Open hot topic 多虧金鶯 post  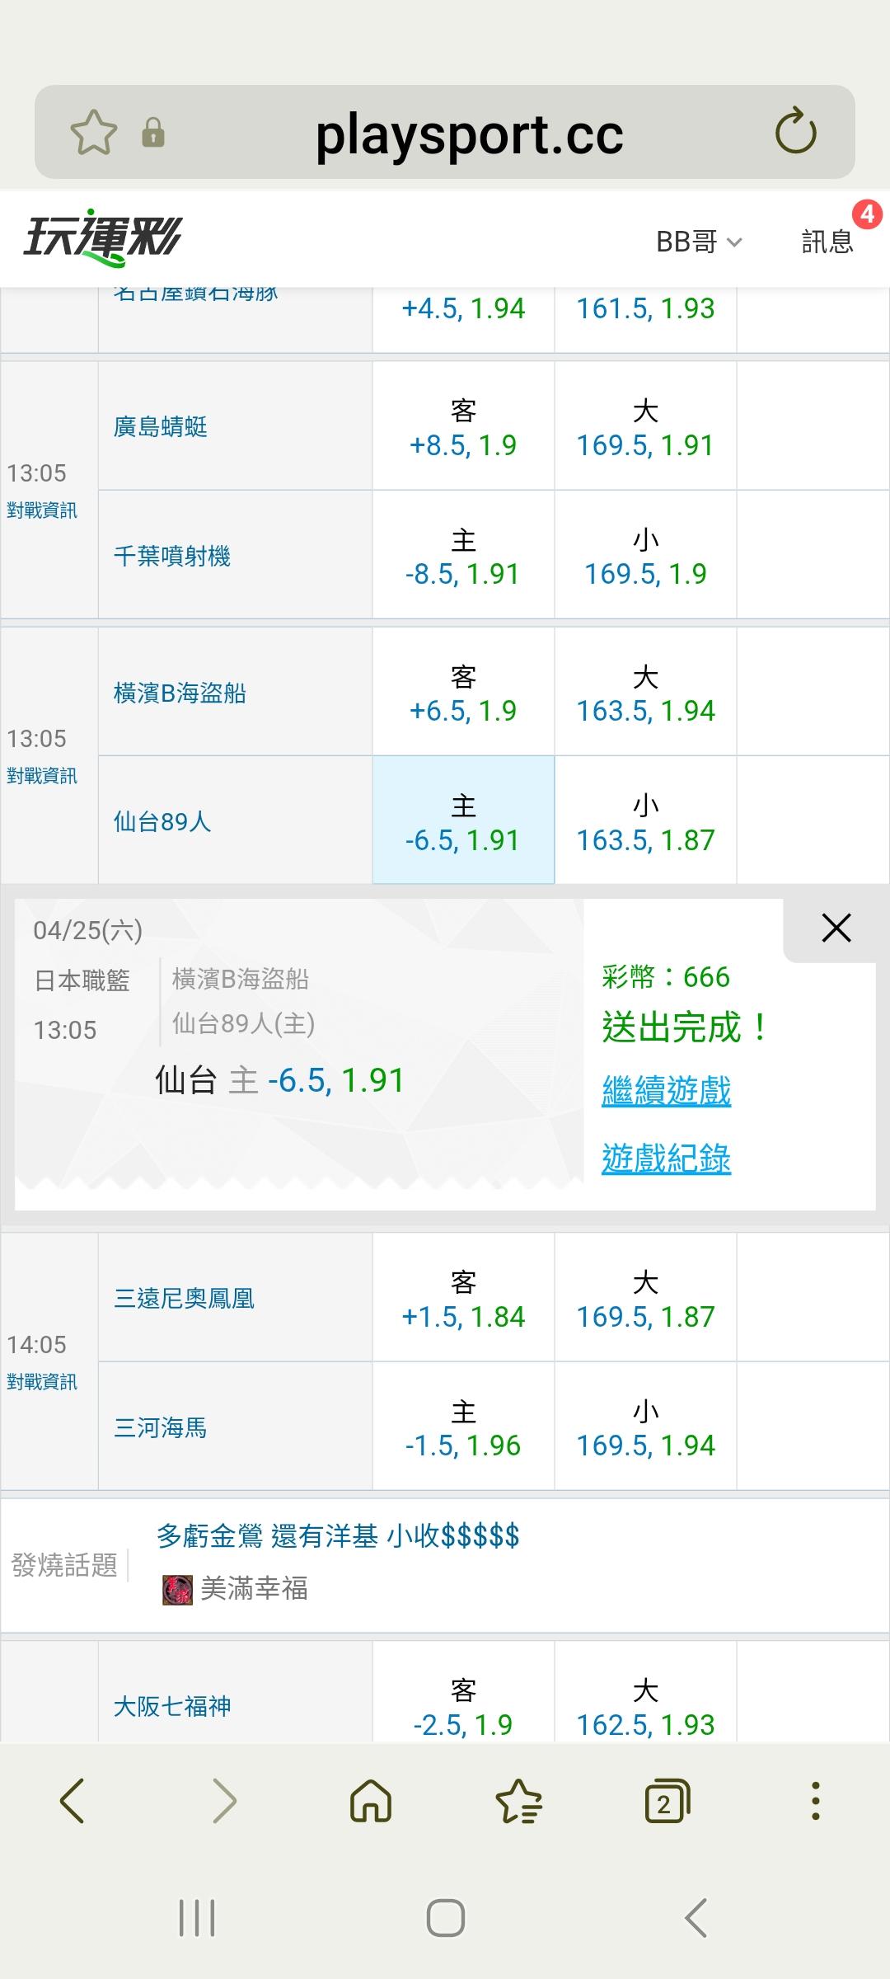338,1536
